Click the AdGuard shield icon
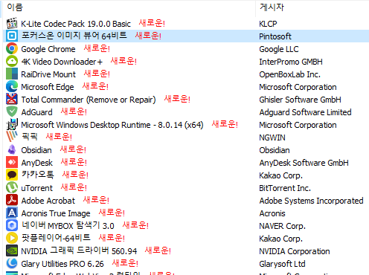This screenshot has width=369, height=275. [12, 111]
